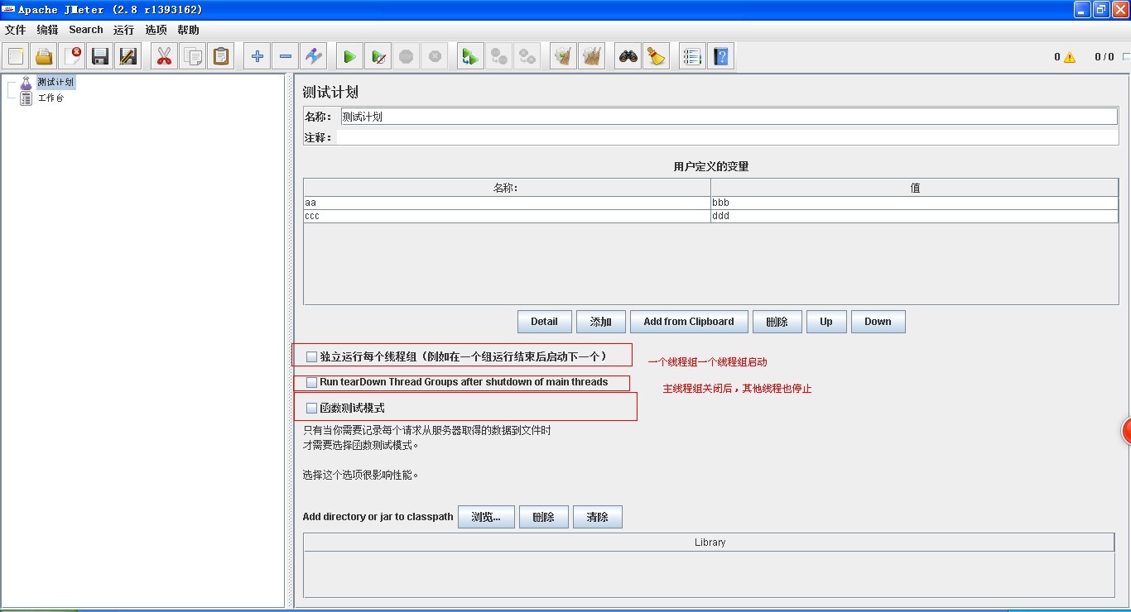The height and width of the screenshot is (612, 1131).
Task: Click the grey Stop test icon
Action: pos(406,56)
